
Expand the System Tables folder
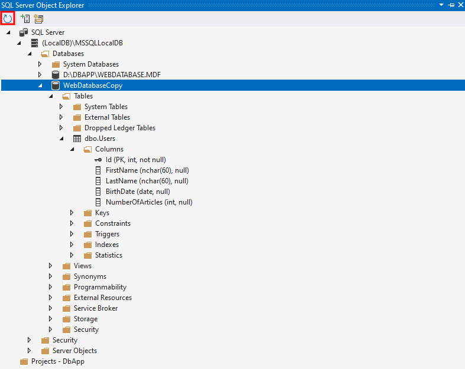click(x=61, y=107)
